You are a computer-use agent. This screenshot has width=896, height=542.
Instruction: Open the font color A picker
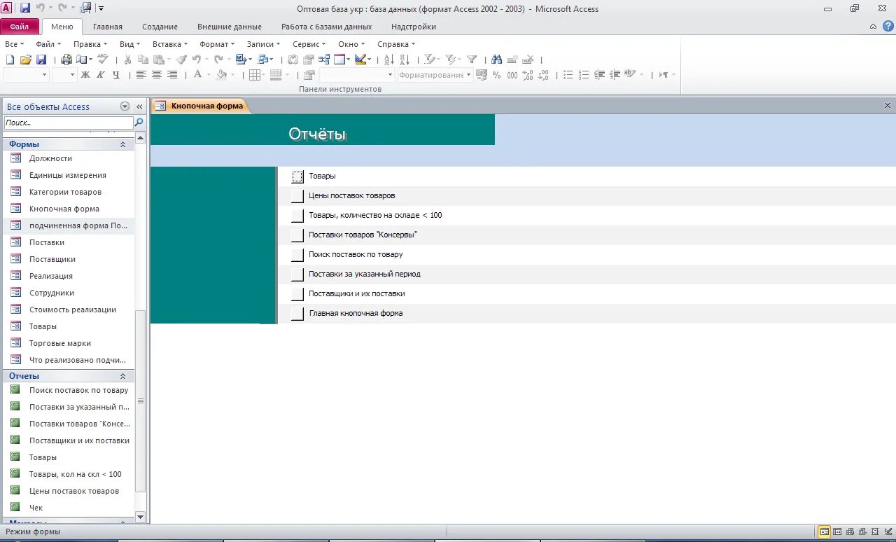click(x=200, y=75)
